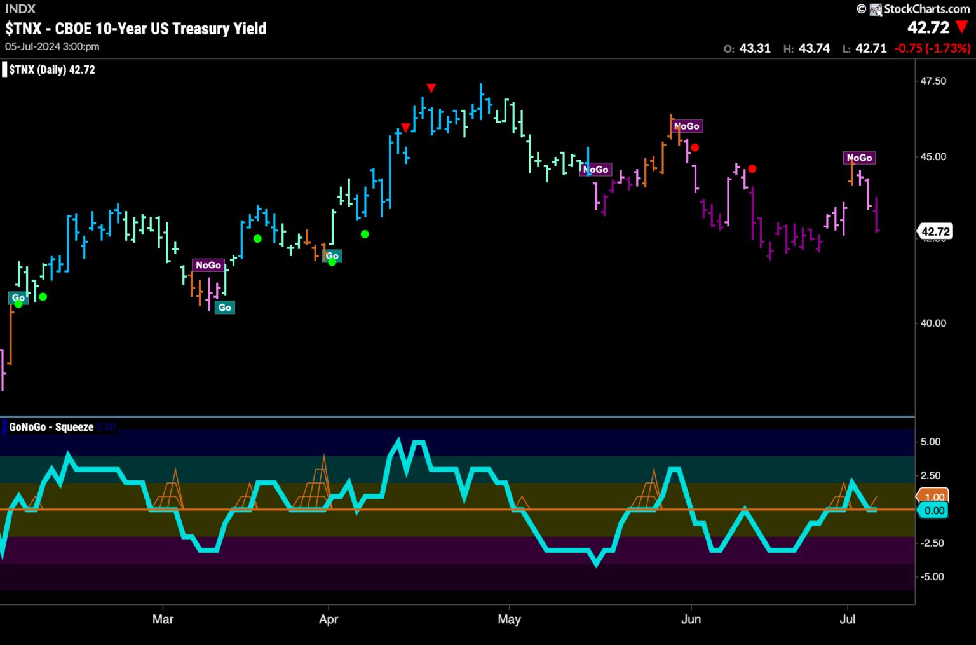Click the NoGo flag on the early July bar
Screen dimensions: 976x645
click(x=859, y=158)
